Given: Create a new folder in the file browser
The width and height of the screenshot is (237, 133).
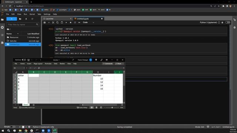Looking at the screenshot, I should click(x=20, y=19).
